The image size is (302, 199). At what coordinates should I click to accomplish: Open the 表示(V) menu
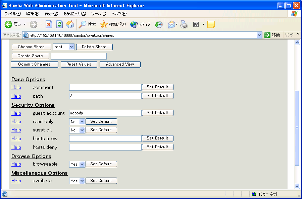click(x=51, y=14)
